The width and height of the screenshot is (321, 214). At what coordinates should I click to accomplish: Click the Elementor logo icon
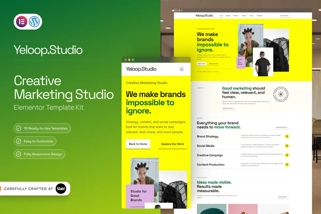coord(22,22)
